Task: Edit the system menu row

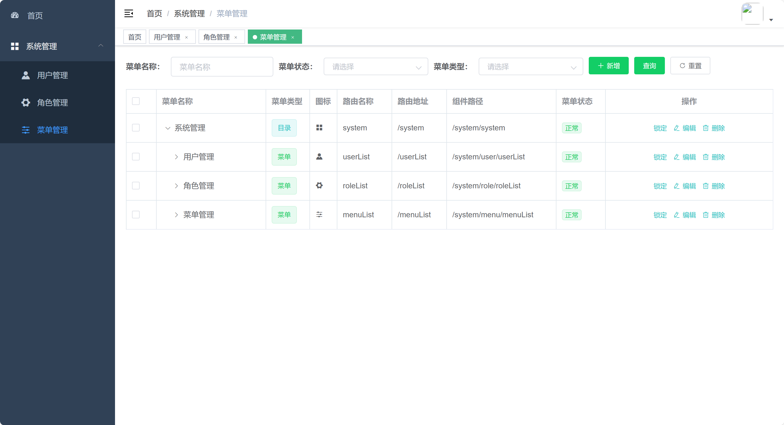Action: pyautogui.click(x=685, y=128)
